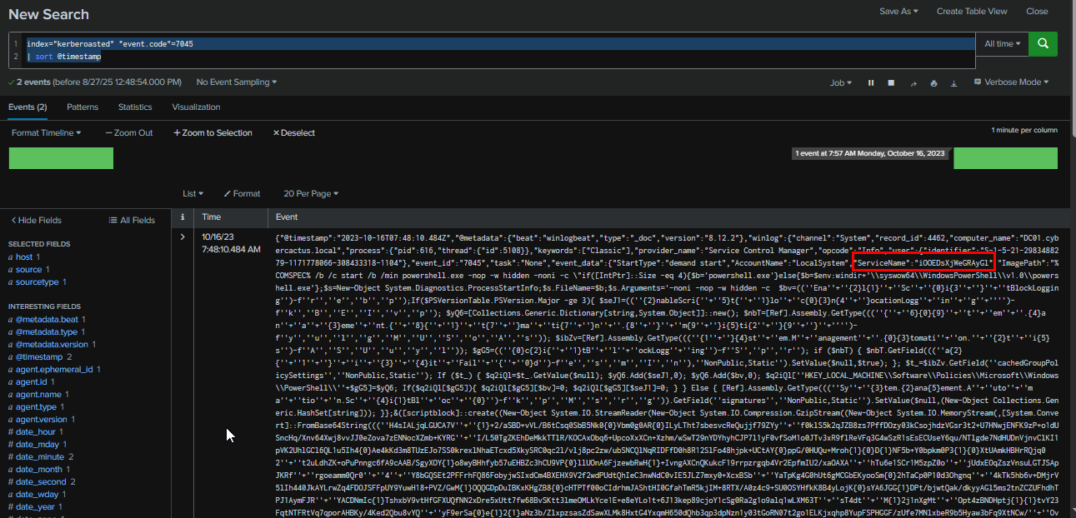1076x518 pixels.
Task: Open the 20 Per Page dropdown
Action: (311, 193)
